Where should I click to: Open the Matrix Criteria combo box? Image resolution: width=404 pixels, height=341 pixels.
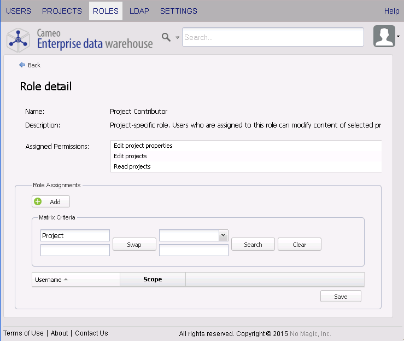point(223,235)
